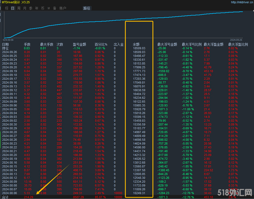Open the 周 weekly statistics tab

(19, 8)
